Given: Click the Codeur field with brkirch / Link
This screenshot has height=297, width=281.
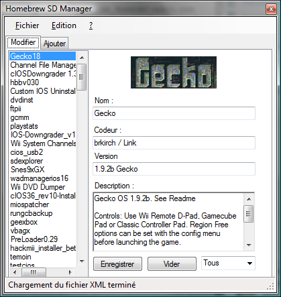Looking at the screenshot, I should 174,143.
